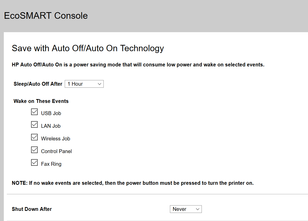
Task: Toggle the Fax Ring wake event checkbox
Action: [34, 162]
